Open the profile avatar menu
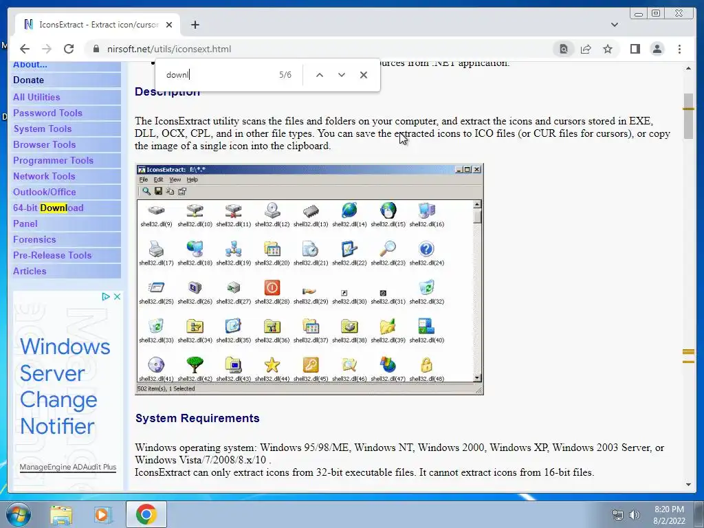Image resolution: width=704 pixels, height=528 pixels. pos(657,49)
